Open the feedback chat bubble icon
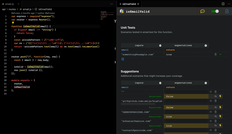The height and width of the screenshot is (134, 232). point(202,11)
